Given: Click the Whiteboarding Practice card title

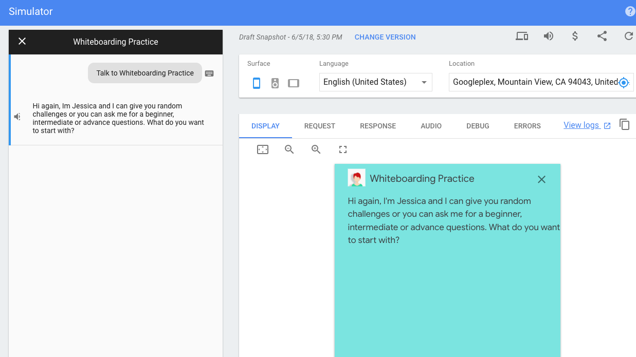Looking at the screenshot, I should [x=422, y=179].
